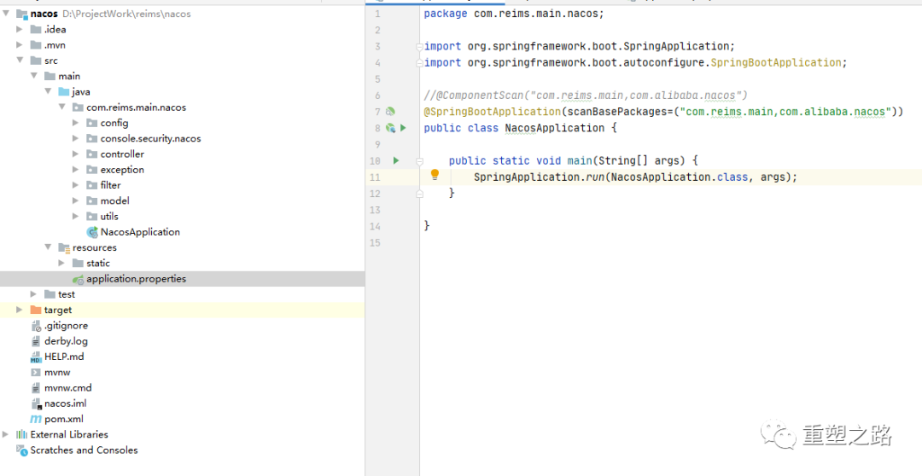Screen dimensions: 922x476
Task: Click the .mvn folder icon
Action: pos(36,45)
